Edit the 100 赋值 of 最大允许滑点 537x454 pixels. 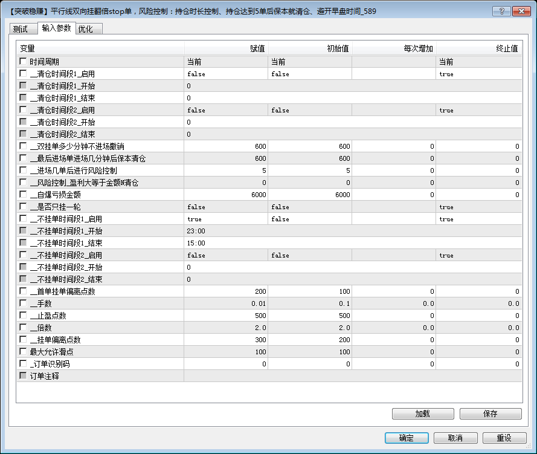(x=226, y=352)
